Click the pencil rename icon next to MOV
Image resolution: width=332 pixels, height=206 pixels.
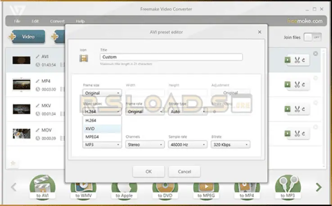pos(37,130)
